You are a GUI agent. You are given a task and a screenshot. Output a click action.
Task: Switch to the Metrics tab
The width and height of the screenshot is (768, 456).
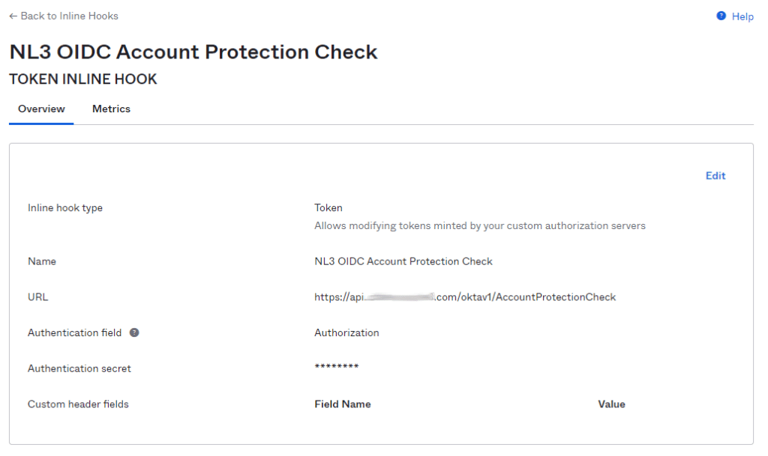pyautogui.click(x=111, y=109)
